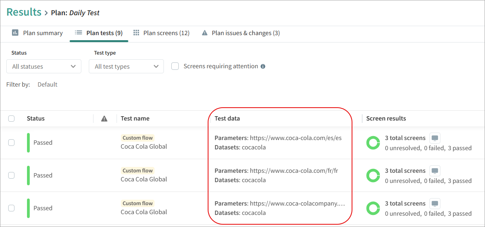485x227 pixels.
Task: Select the checkbox for the first Passed test
Action: 11,143
